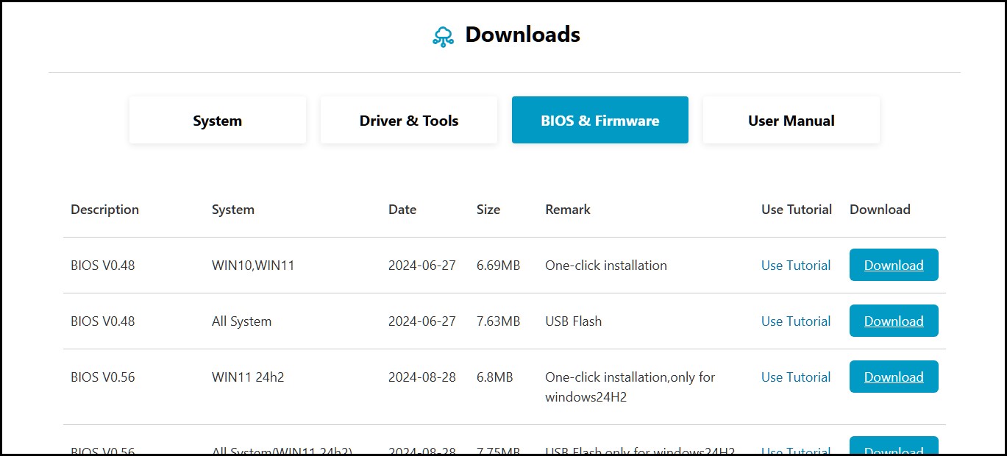Download BIOS V0.56 for WIN11 24h2
The height and width of the screenshot is (456, 1007).
point(894,377)
